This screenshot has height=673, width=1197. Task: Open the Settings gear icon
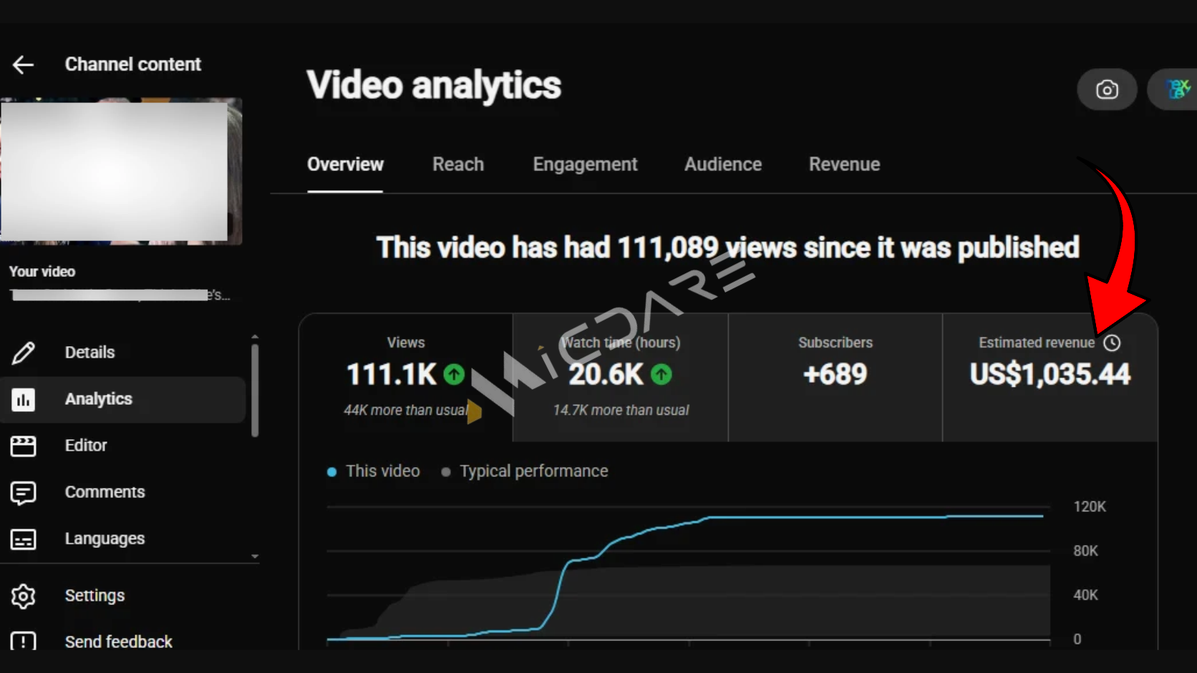pyautogui.click(x=23, y=596)
